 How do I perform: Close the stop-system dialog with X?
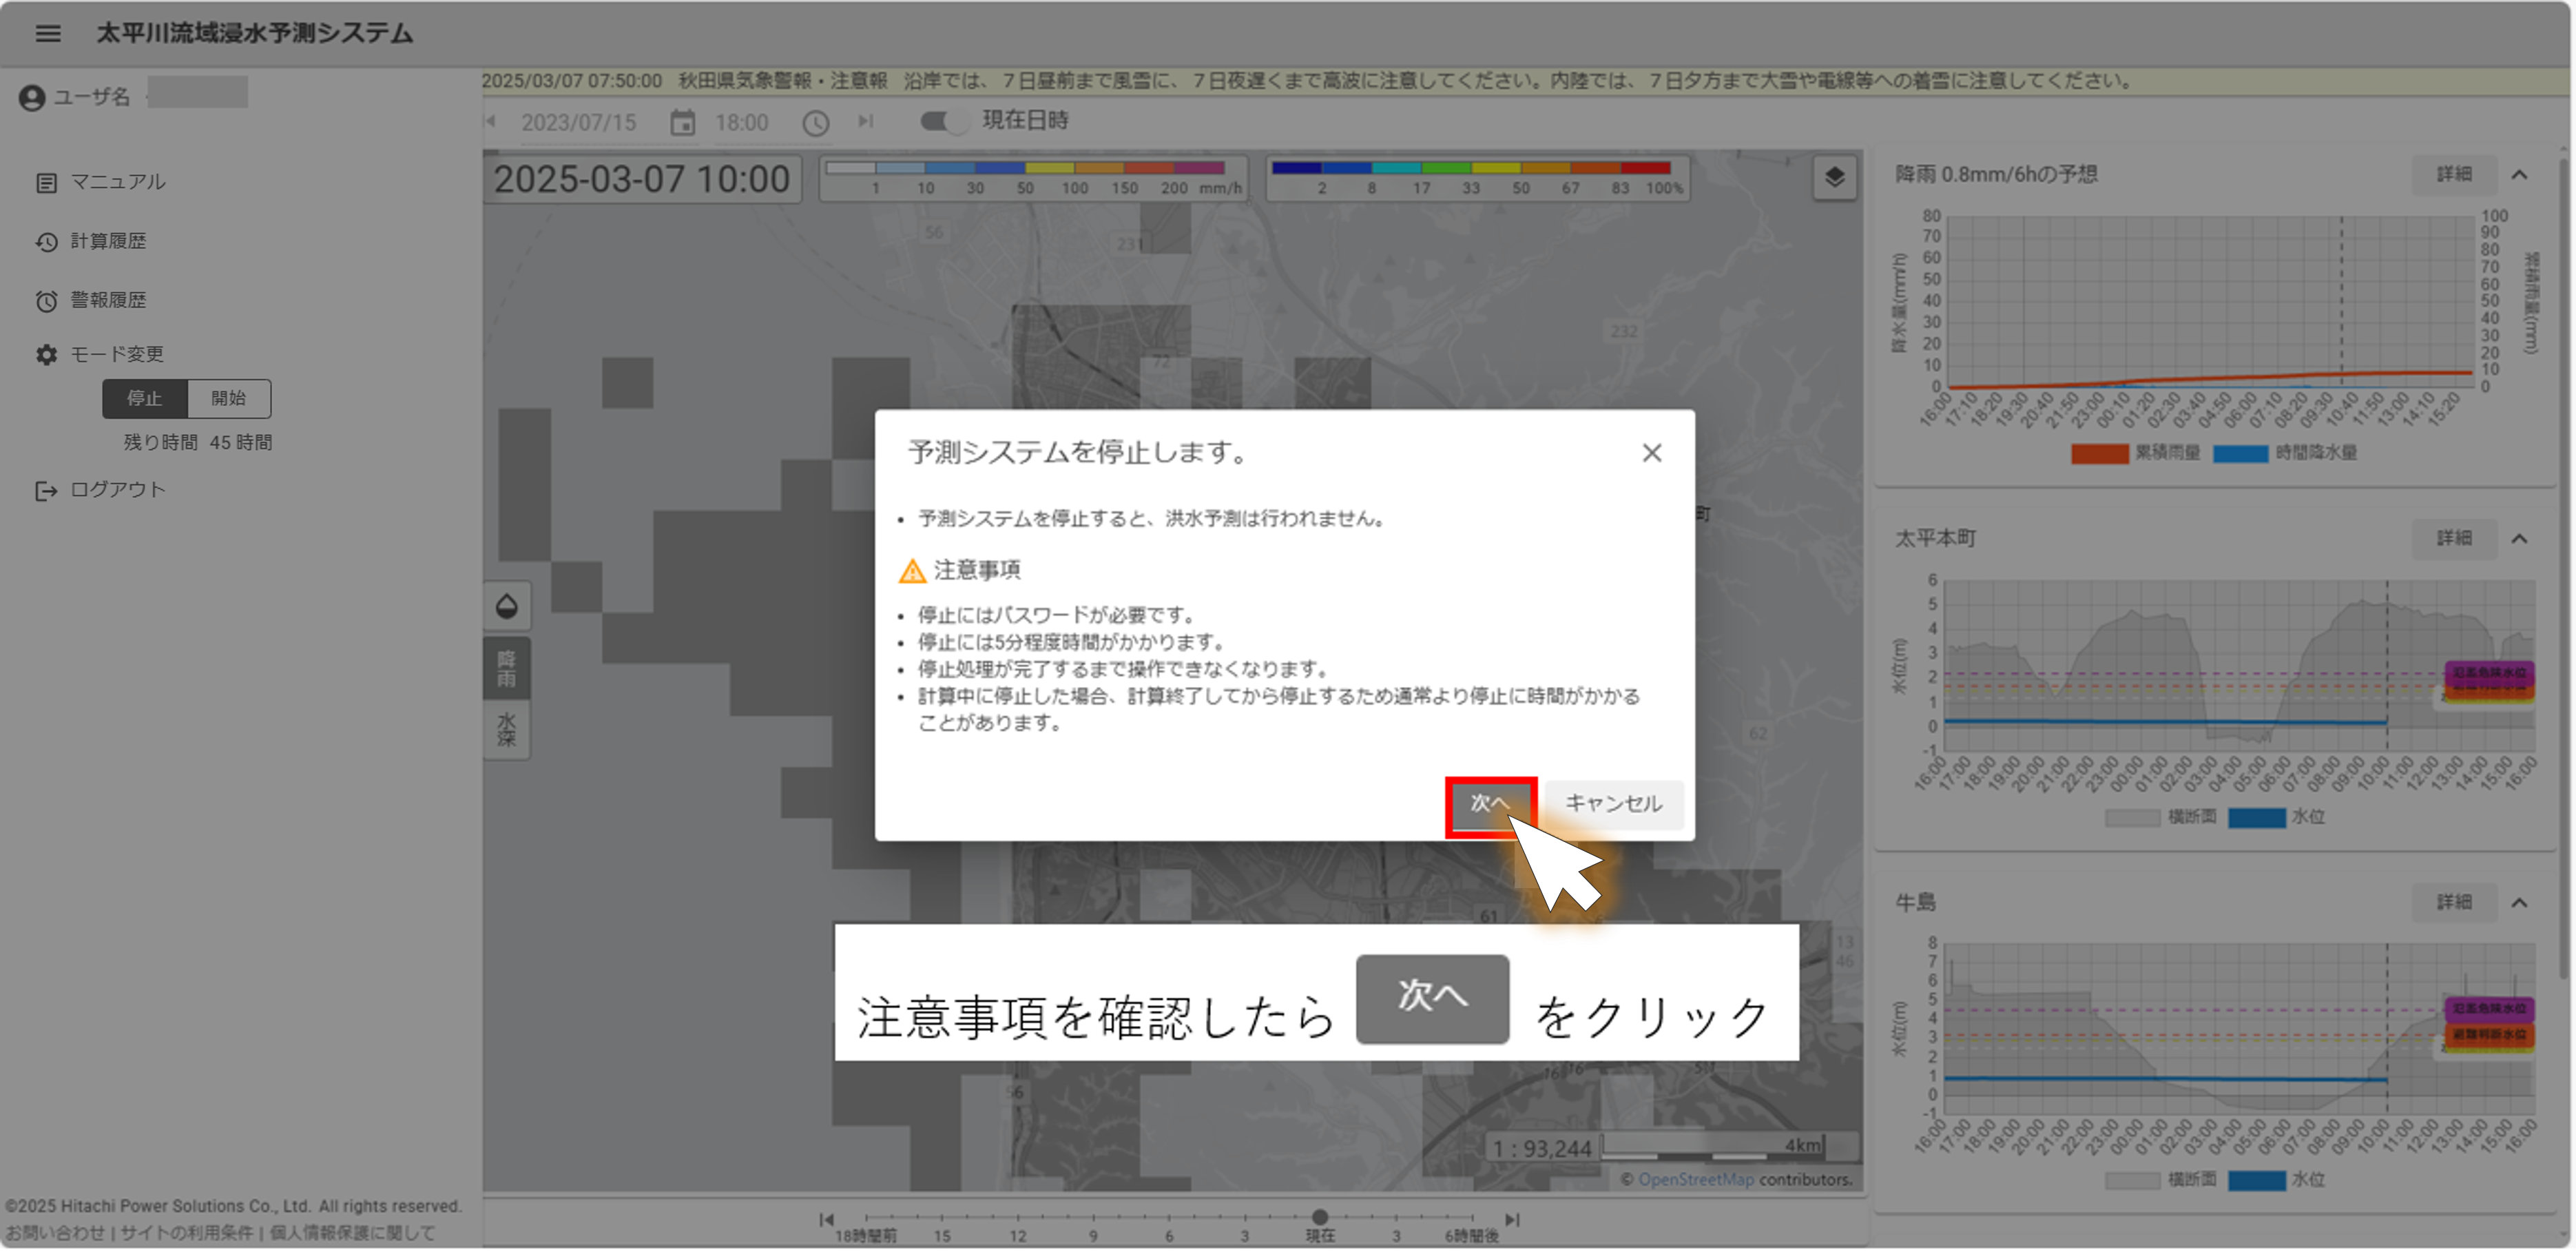click(x=1651, y=453)
